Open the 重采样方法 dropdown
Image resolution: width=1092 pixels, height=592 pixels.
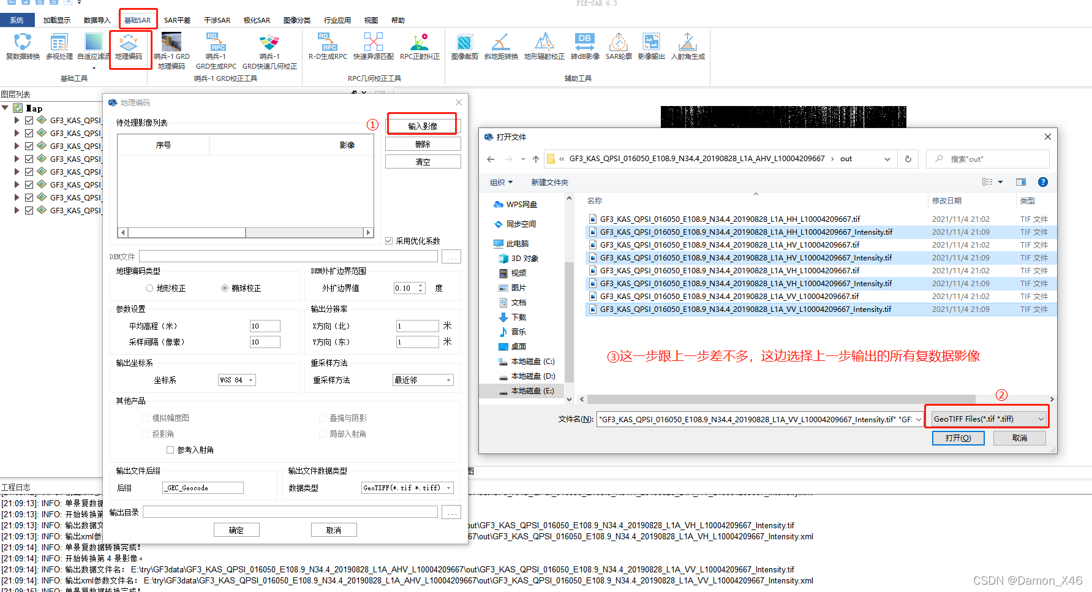click(423, 380)
